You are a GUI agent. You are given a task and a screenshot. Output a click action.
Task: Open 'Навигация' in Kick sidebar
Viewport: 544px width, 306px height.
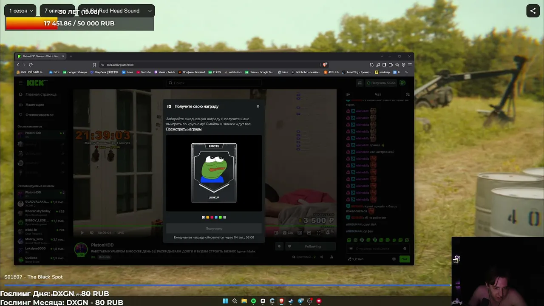31,105
